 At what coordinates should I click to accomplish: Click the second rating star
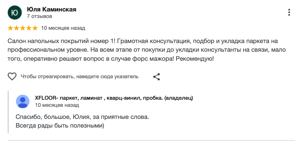pos(16,28)
